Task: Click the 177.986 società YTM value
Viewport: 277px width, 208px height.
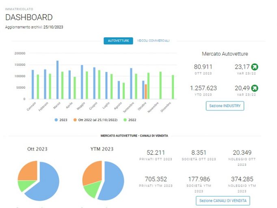Action: tap(199, 179)
